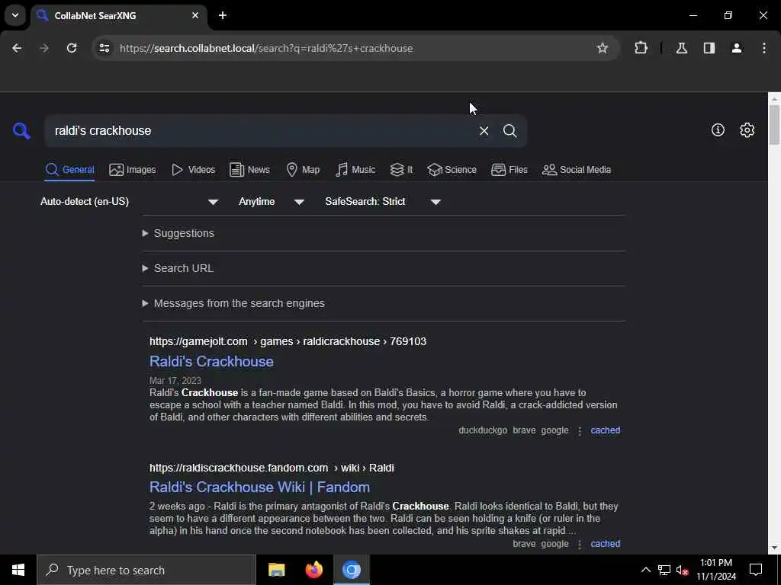View site information icon in address bar

(104, 48)
